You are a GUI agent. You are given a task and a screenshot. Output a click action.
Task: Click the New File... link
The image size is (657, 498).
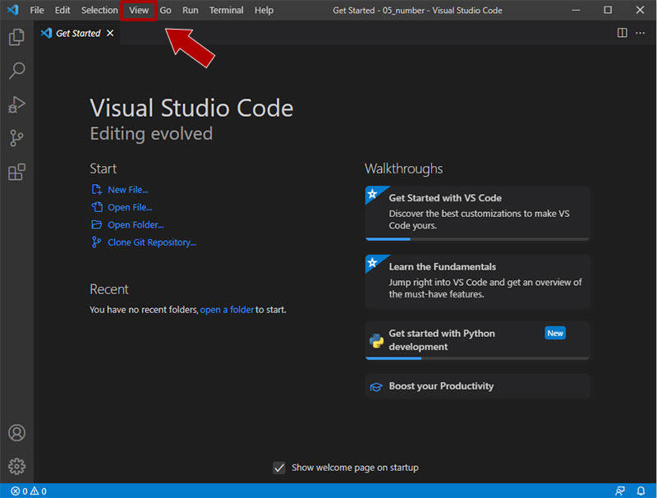tap(128, 190)
